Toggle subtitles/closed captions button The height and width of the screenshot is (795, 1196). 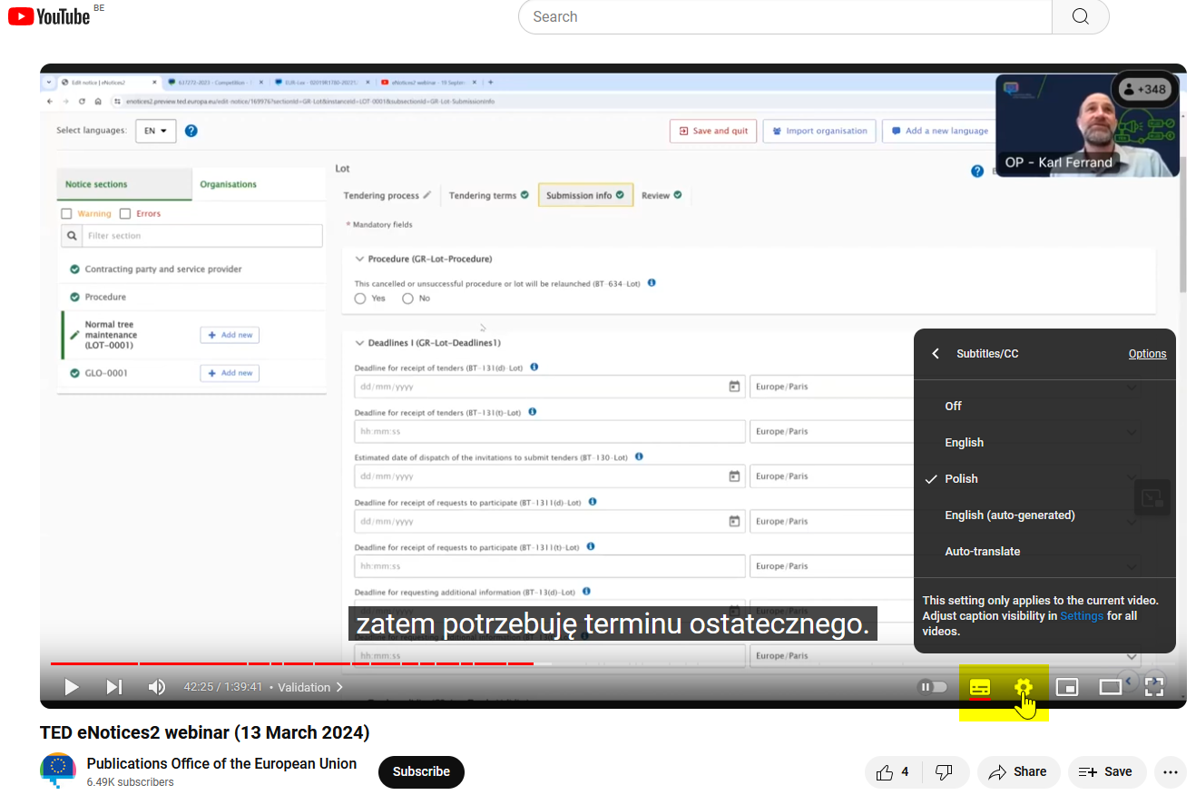980,687
